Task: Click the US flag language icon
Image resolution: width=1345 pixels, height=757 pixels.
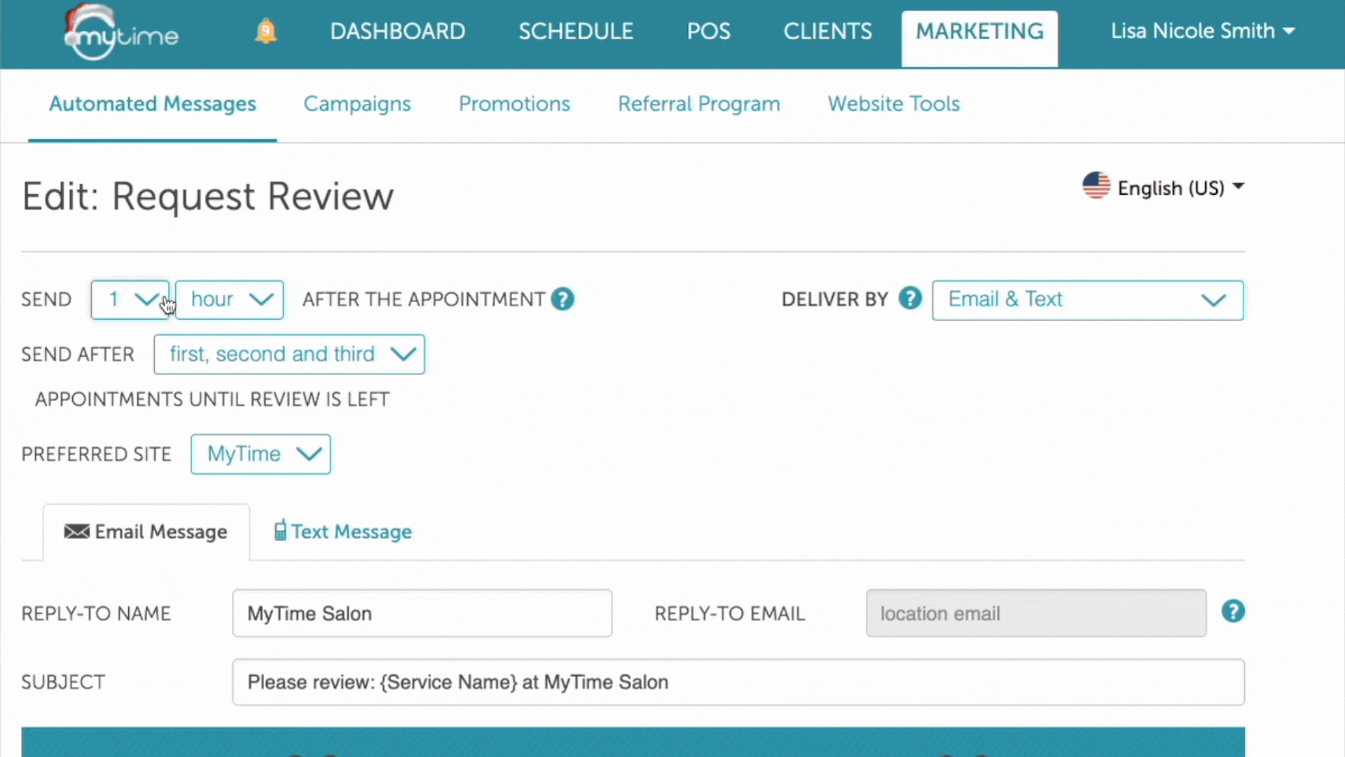Action: tap(1096, 186)
